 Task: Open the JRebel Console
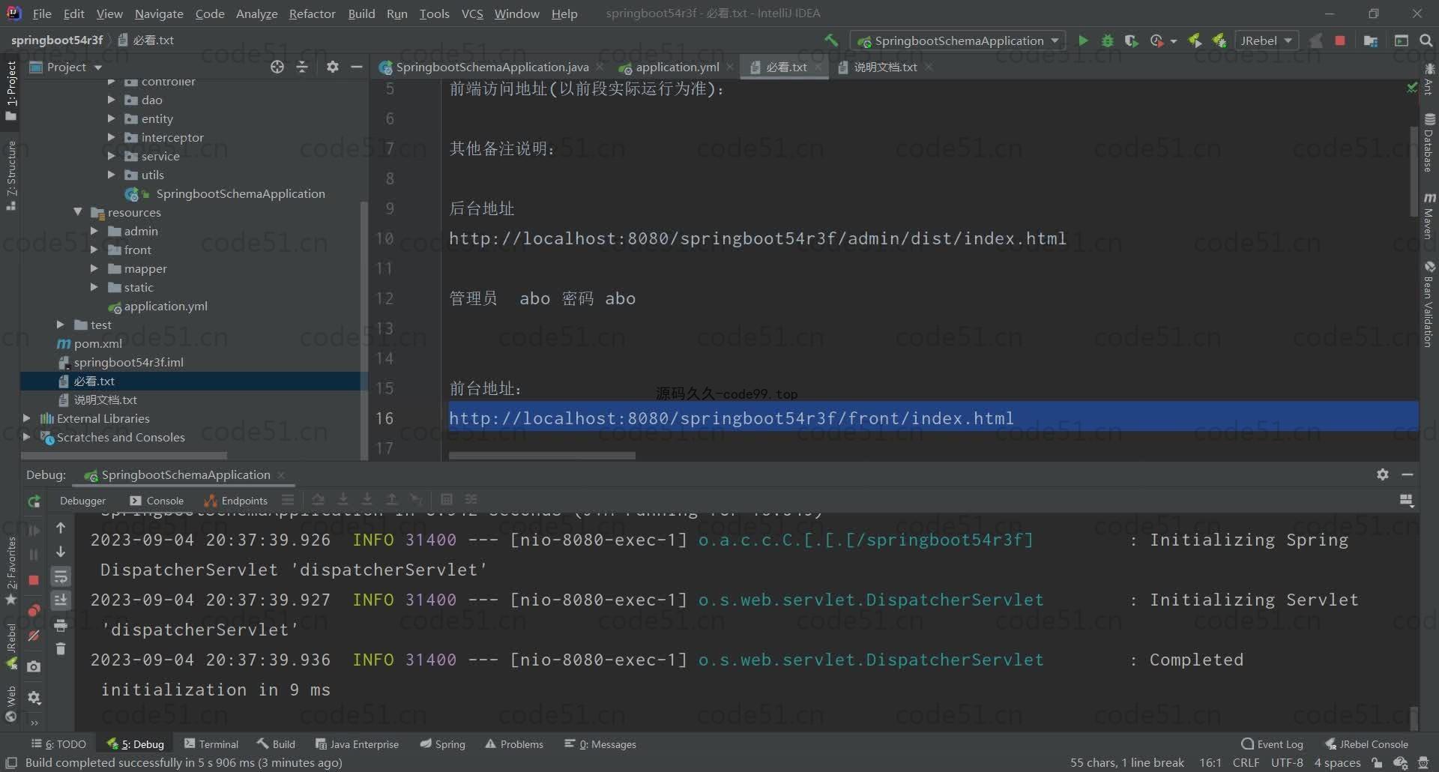coord(1367,744)
